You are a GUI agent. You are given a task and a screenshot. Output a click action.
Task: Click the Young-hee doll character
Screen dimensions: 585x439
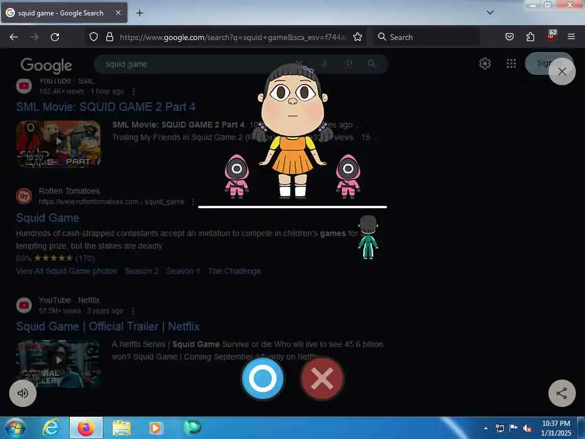pos(292,130)
